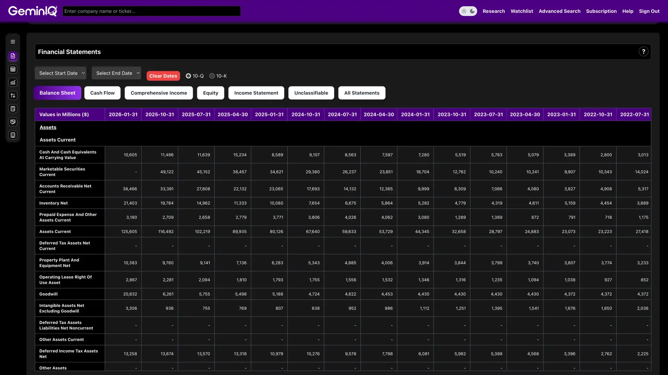Click the building icon in sidebar

point(13,135)
